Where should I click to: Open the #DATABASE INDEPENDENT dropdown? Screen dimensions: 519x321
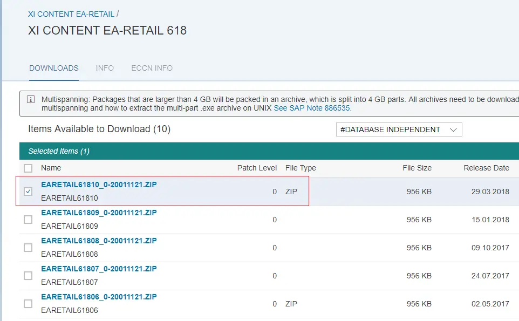point(399,129)
